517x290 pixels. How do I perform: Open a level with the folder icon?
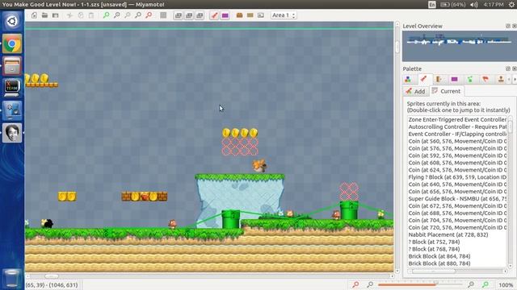[44, 15]
